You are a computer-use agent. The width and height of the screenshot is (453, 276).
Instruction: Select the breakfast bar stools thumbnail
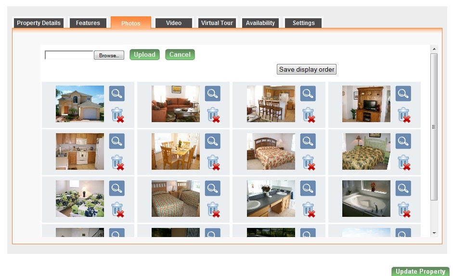[271, 104]
